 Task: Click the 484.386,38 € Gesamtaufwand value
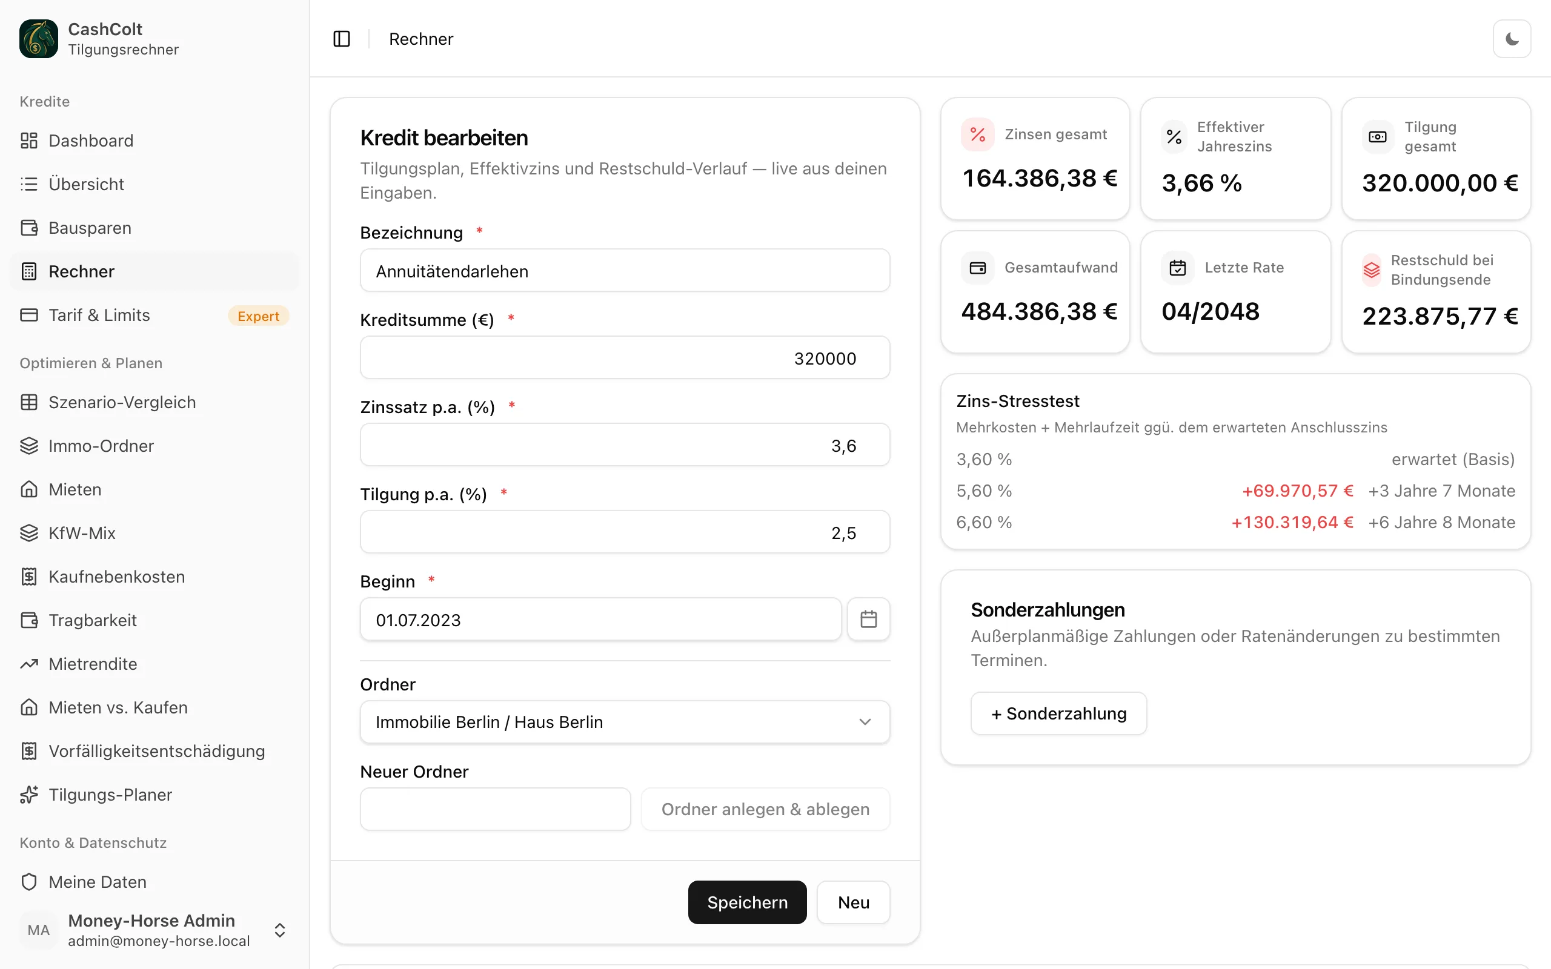coord(1039,311)
